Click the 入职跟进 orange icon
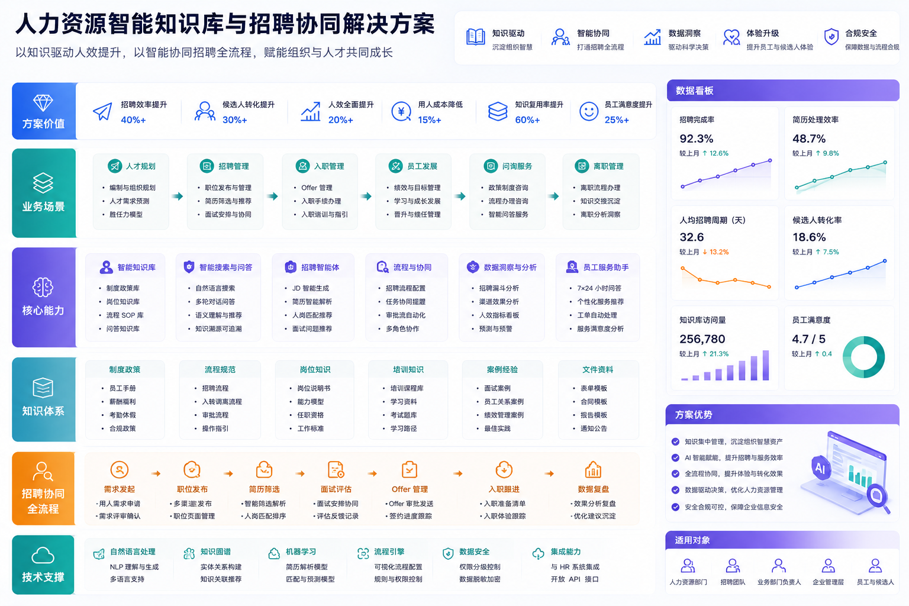The image size is (909, 606). tap(504, 470)
